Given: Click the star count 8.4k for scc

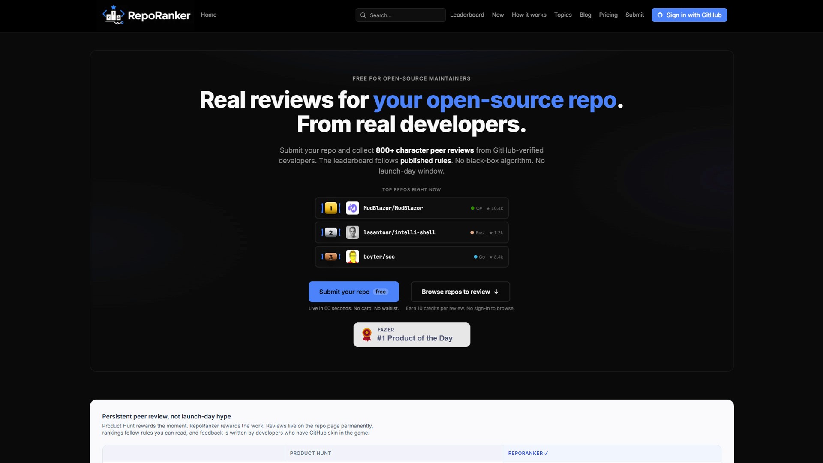Looking at the screenshot, I should click(x=496, y=257).
